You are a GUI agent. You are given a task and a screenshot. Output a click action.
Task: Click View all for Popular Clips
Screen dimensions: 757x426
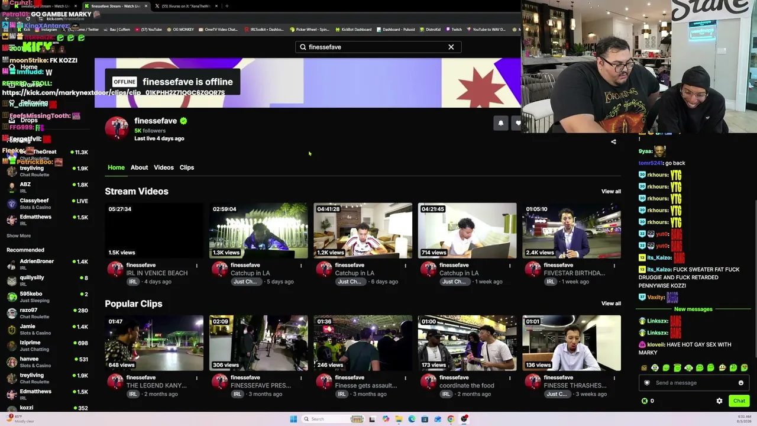[611, 304]
